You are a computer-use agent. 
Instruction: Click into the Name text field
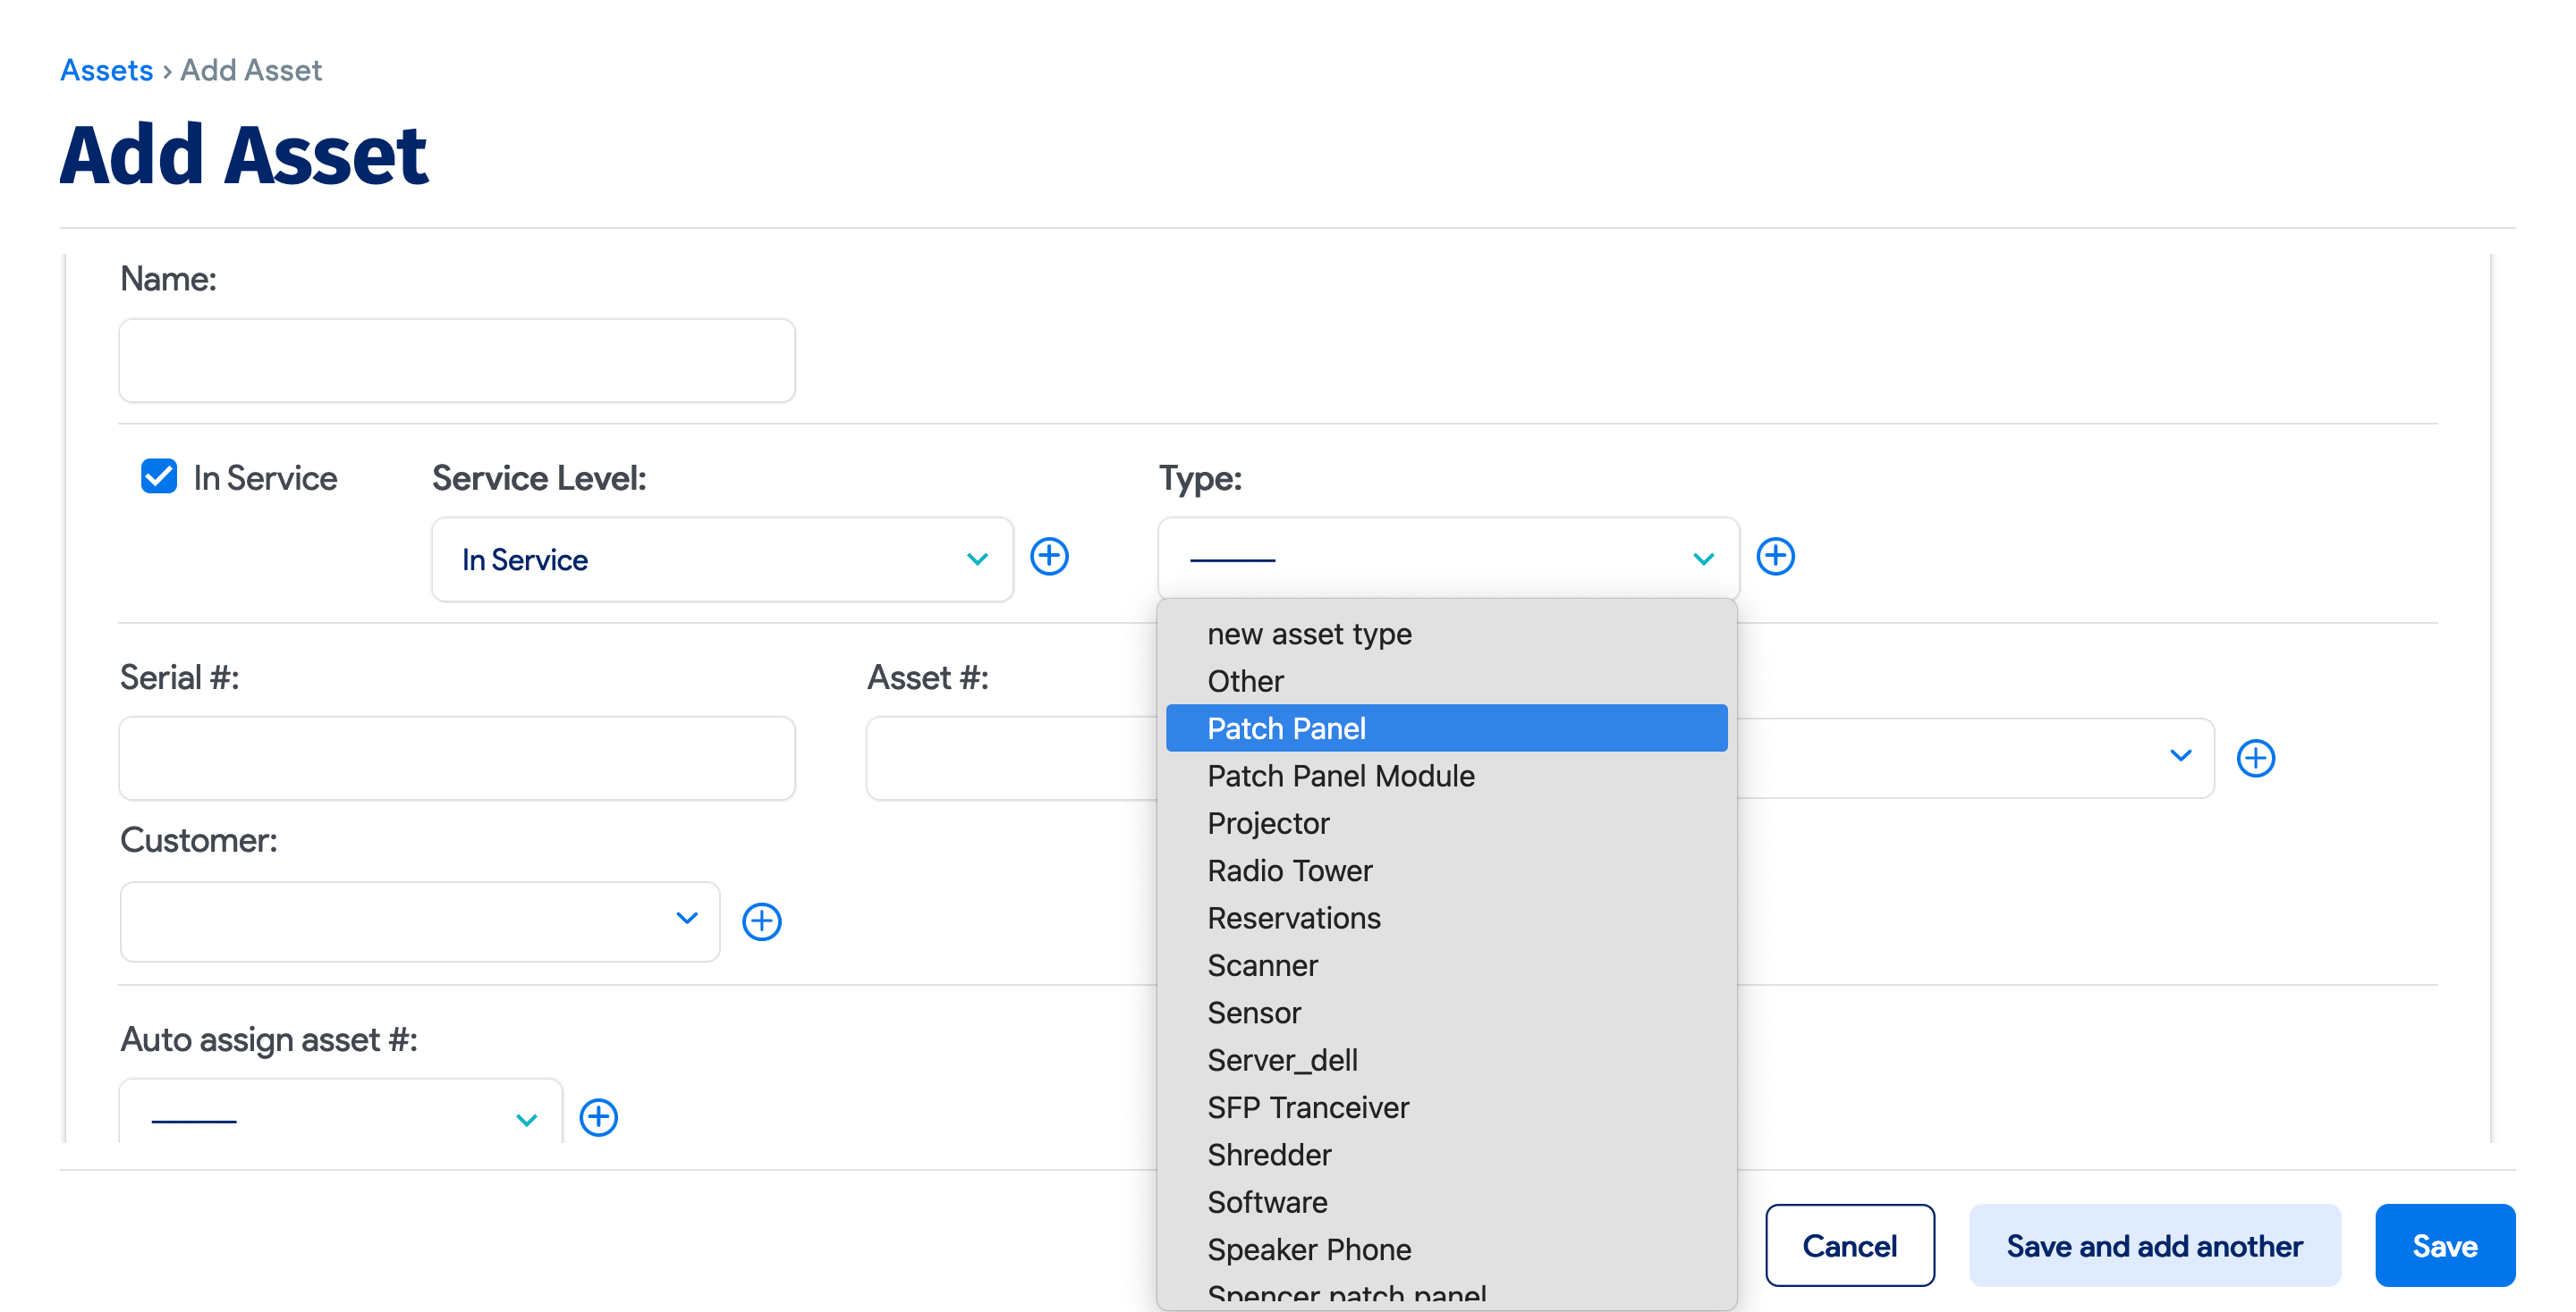click(457, 361)
